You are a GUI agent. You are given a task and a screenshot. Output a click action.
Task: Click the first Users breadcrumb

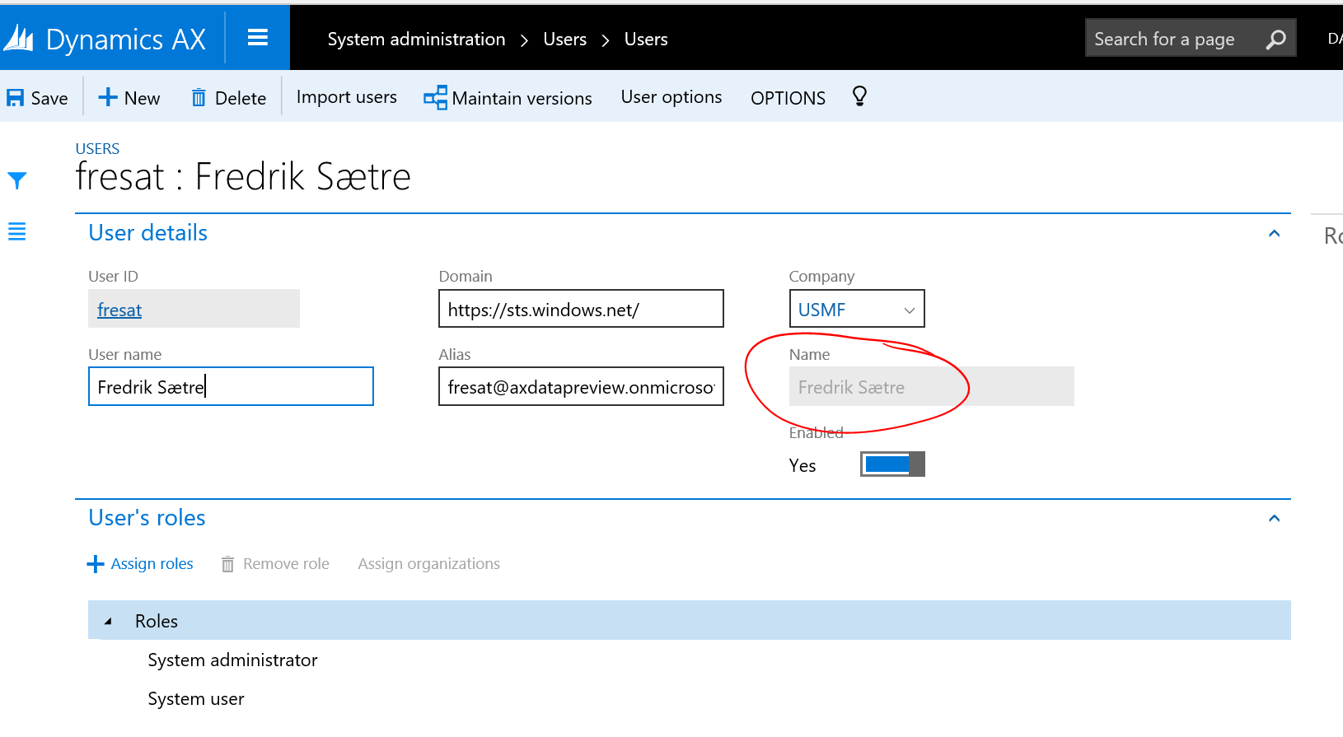click(x=565, y=39)
